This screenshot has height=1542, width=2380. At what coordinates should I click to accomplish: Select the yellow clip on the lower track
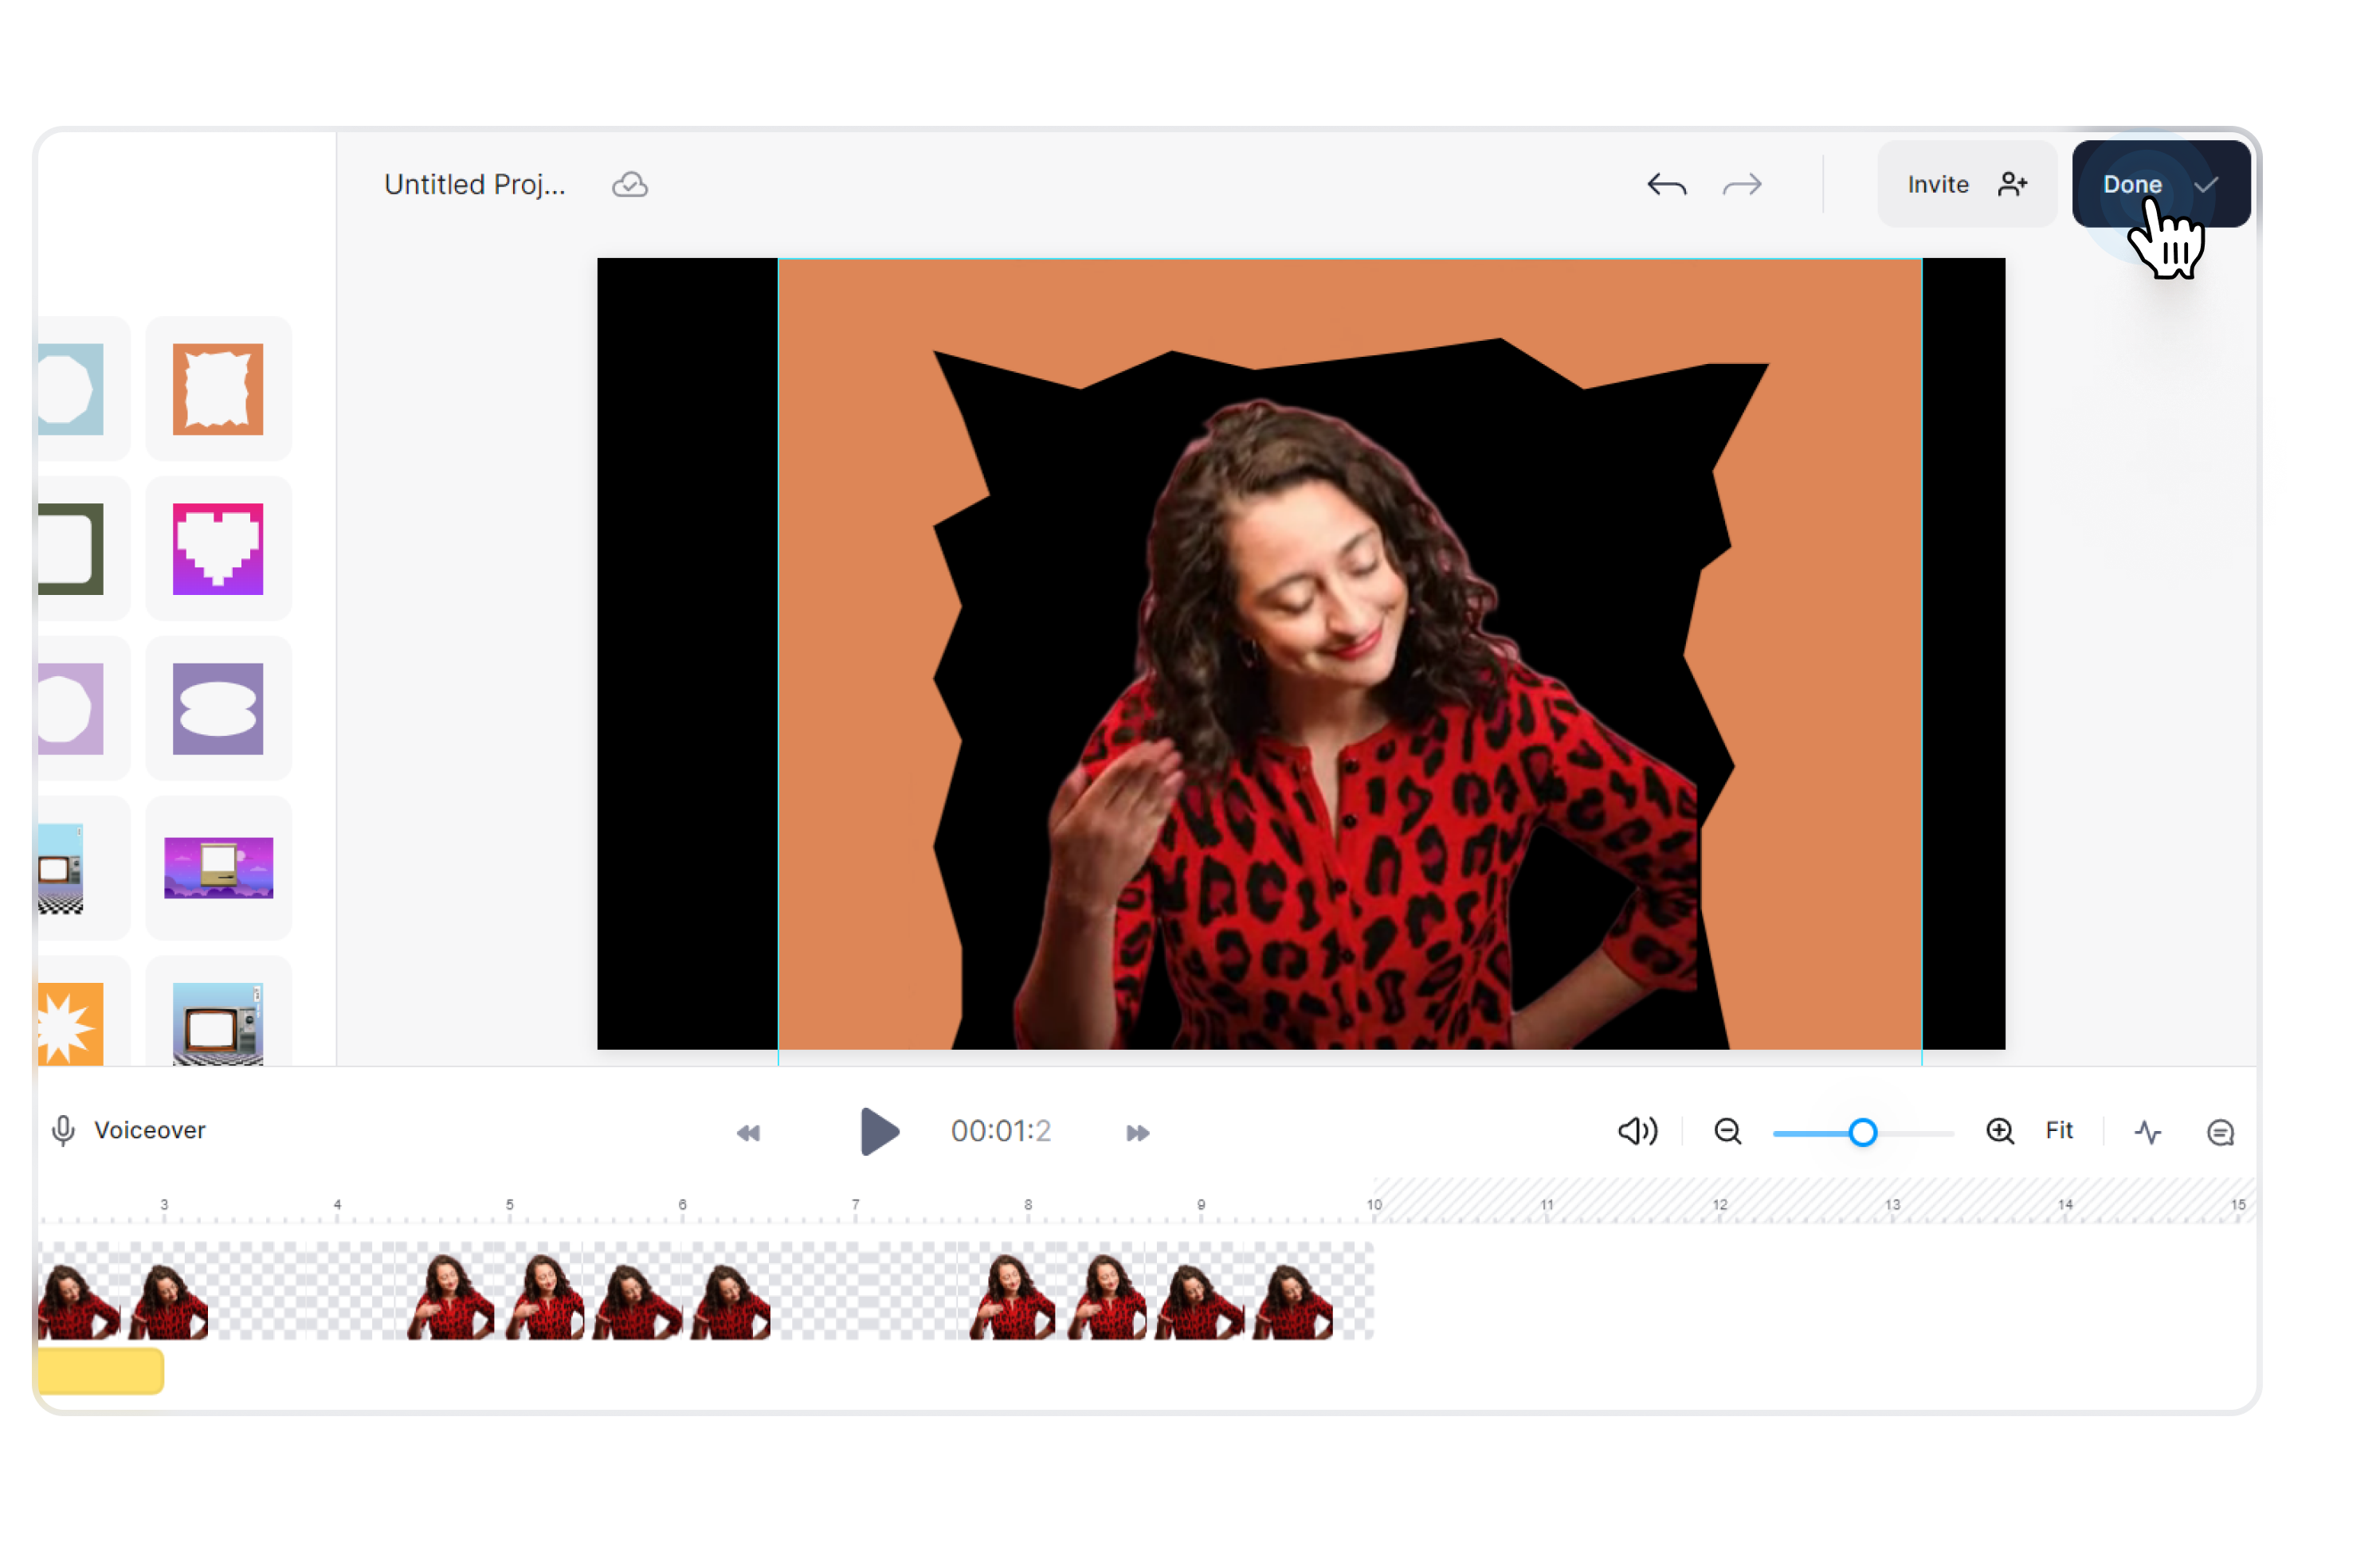pyautogui.click(x=100, y=1370)
